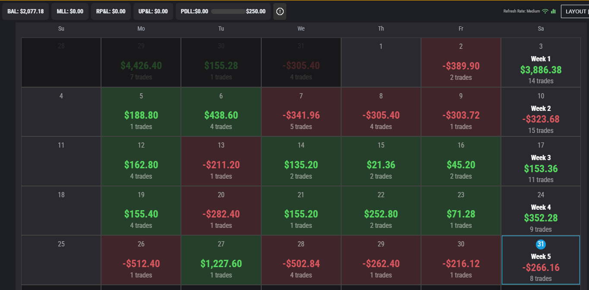Click the BAL: $2,077.18 balance chip
Viewport: 589px width, 290px height.
pyautogui.click(x=25, y=11)
